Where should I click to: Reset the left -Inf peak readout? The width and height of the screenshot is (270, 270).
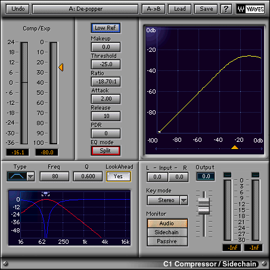[x=232, y=247]
